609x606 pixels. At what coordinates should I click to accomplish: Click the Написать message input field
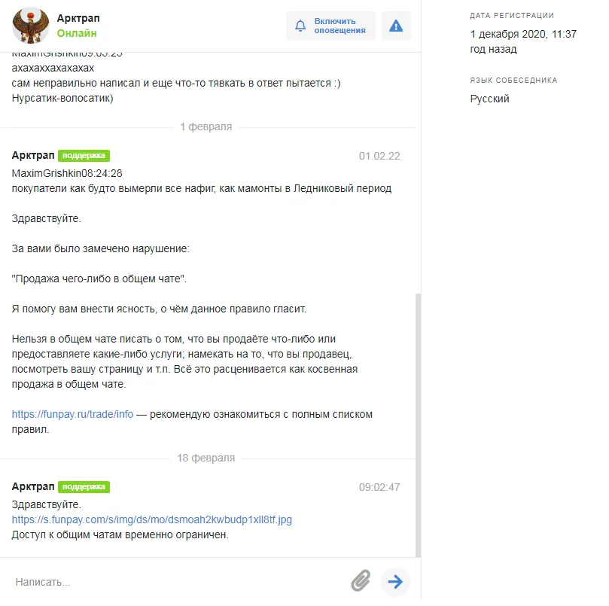pyautogui.click(x=178, y=582)
